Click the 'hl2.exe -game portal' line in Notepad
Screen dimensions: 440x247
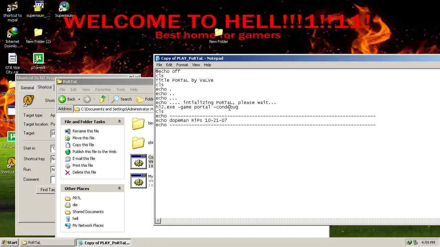[197, 107]
